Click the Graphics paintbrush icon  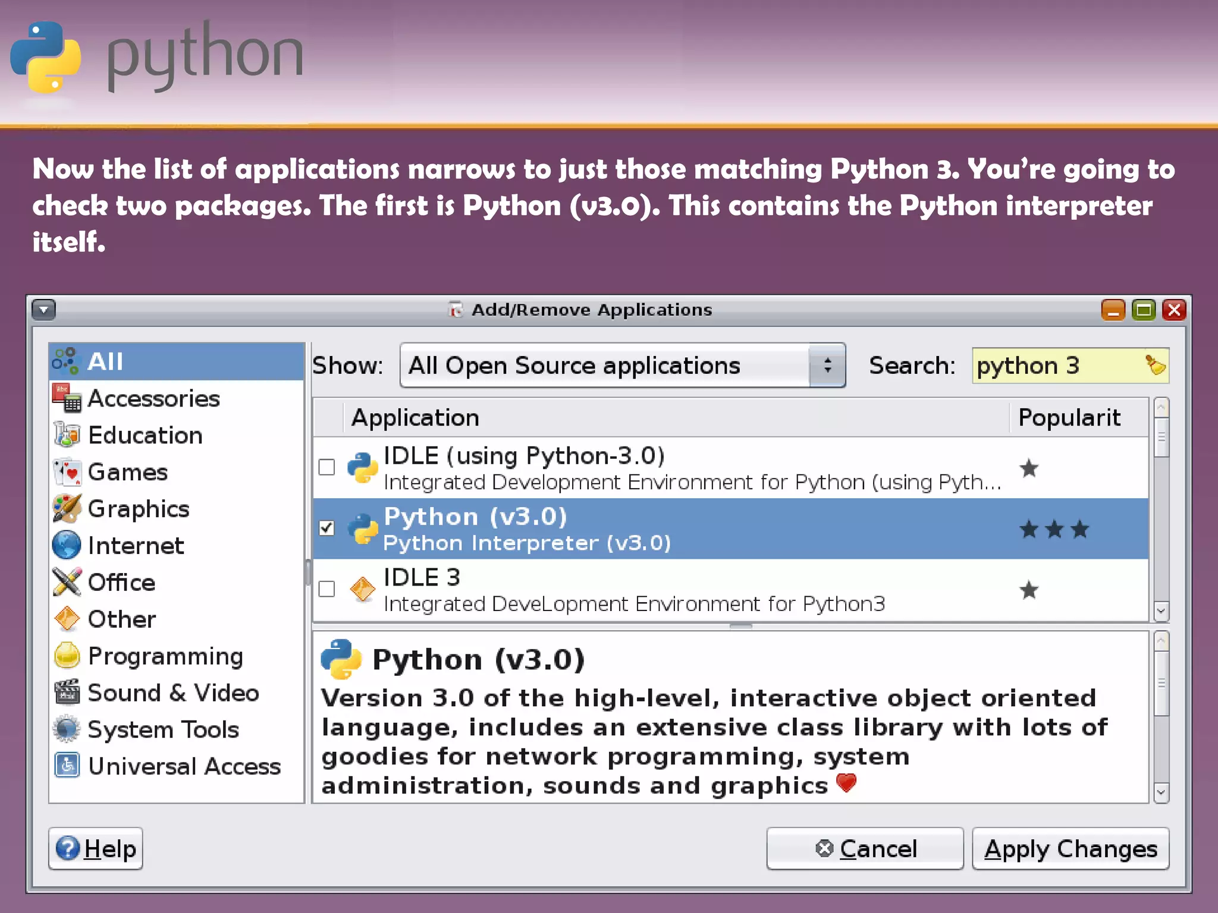pos(67,508)
